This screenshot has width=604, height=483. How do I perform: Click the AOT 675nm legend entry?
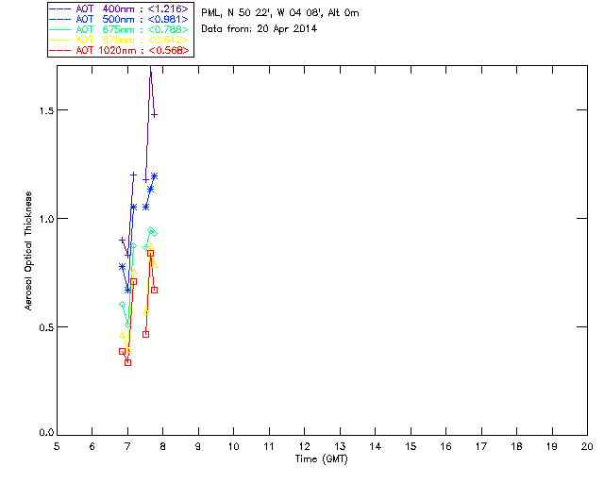coord(120,29)
